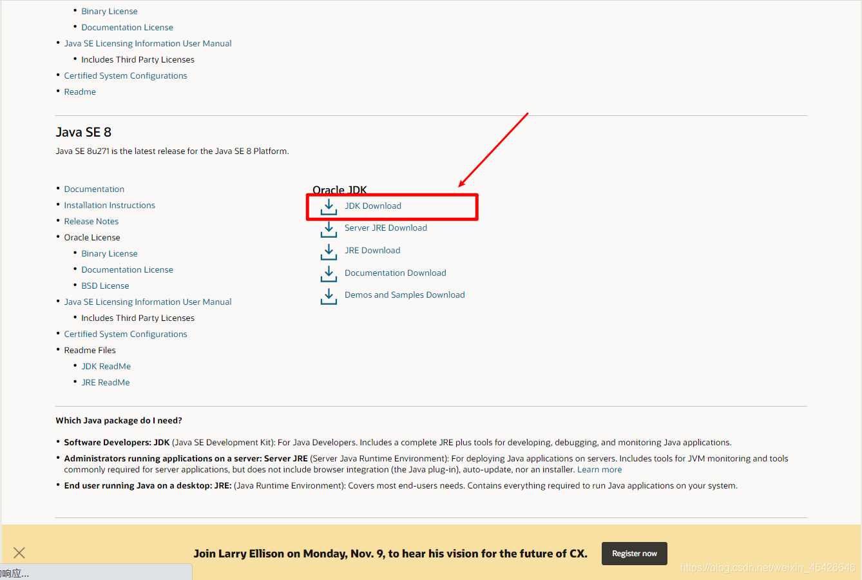Click the Readme Files text

[x=90, y=350]
